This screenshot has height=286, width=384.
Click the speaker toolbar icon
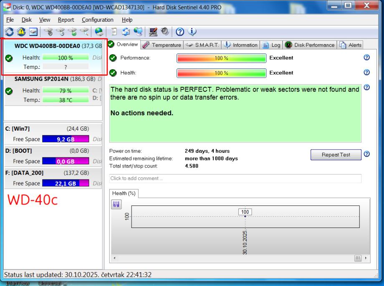pyautogui.click(x=165, y=32)
